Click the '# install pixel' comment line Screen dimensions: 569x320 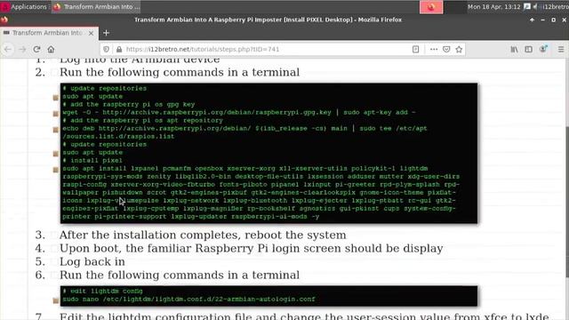92,160
